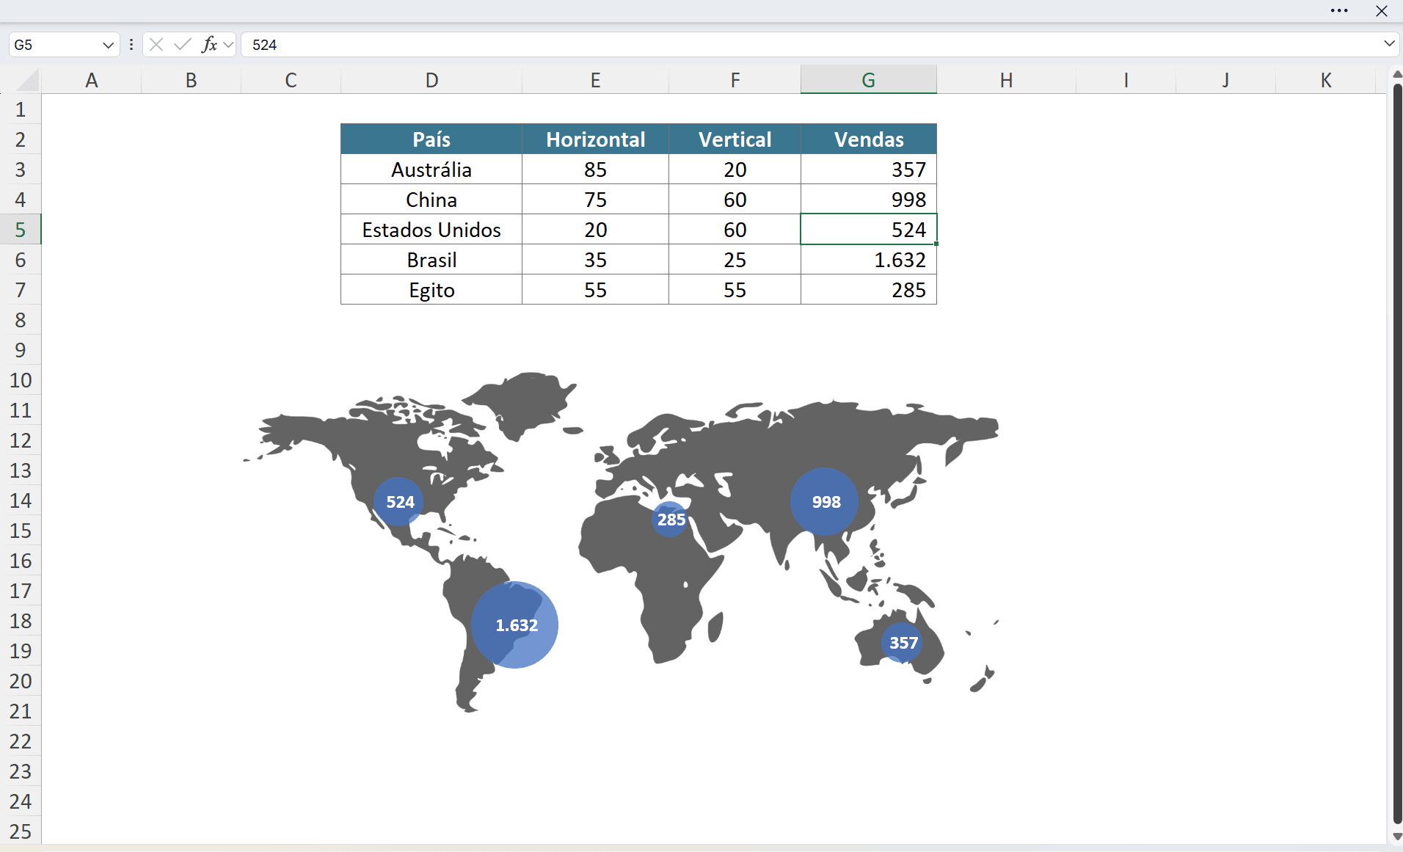Click the Vendas table header cell
The height and width of the screenshot is (852, 1403).
(868, 139)
